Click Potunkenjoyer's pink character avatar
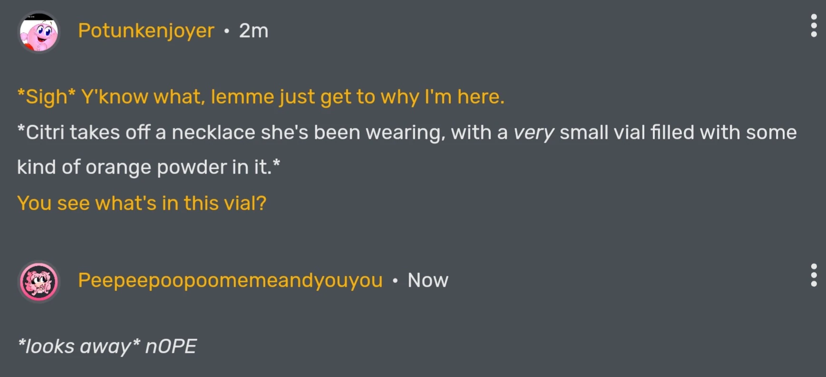Image resolution: width=826 pixels, height=377 pixels. 39,32
